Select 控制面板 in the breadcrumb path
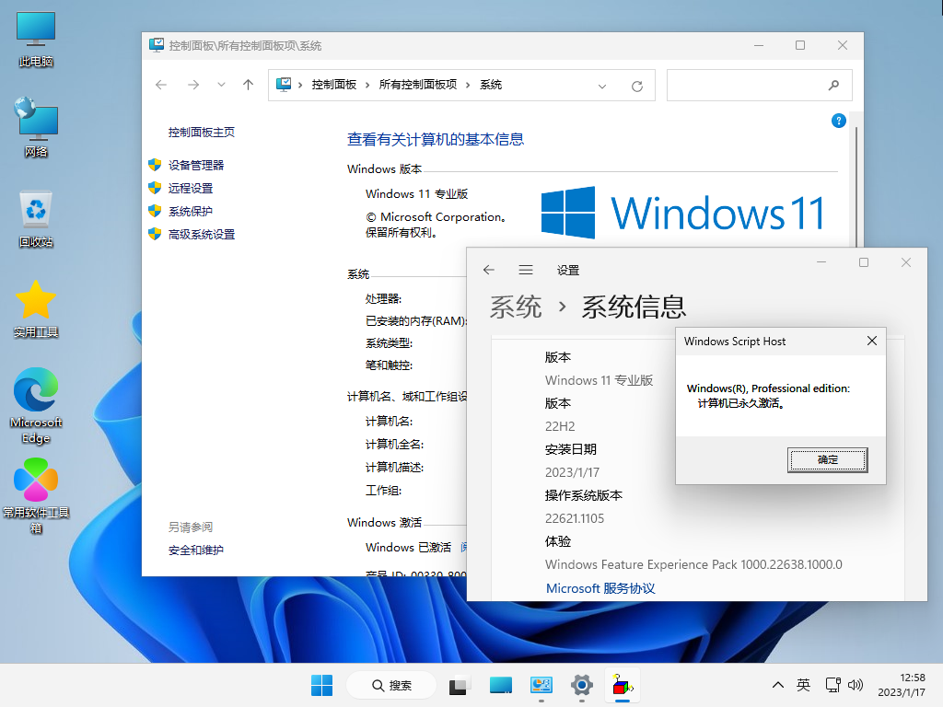The image size is (943, 707). [333, 85]
